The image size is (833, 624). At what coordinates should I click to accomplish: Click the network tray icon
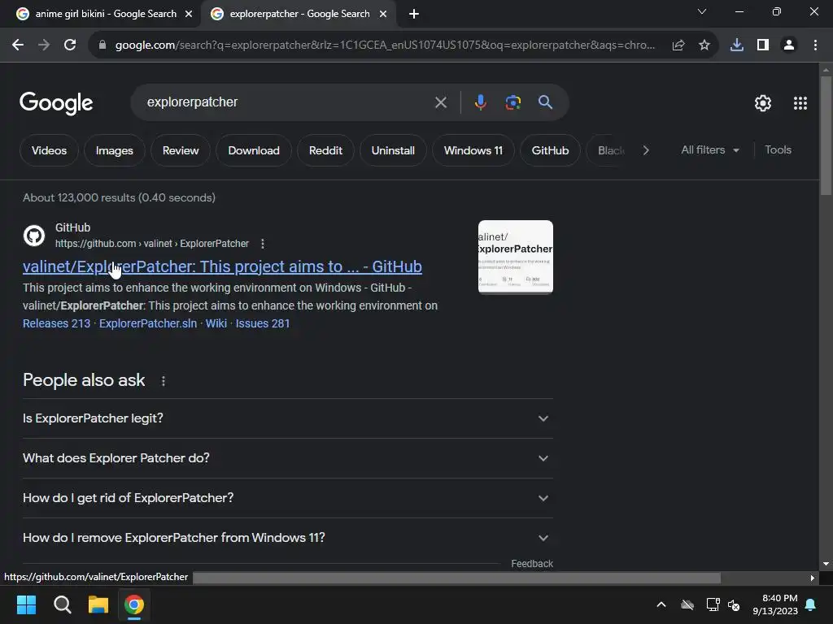(713, 604)
